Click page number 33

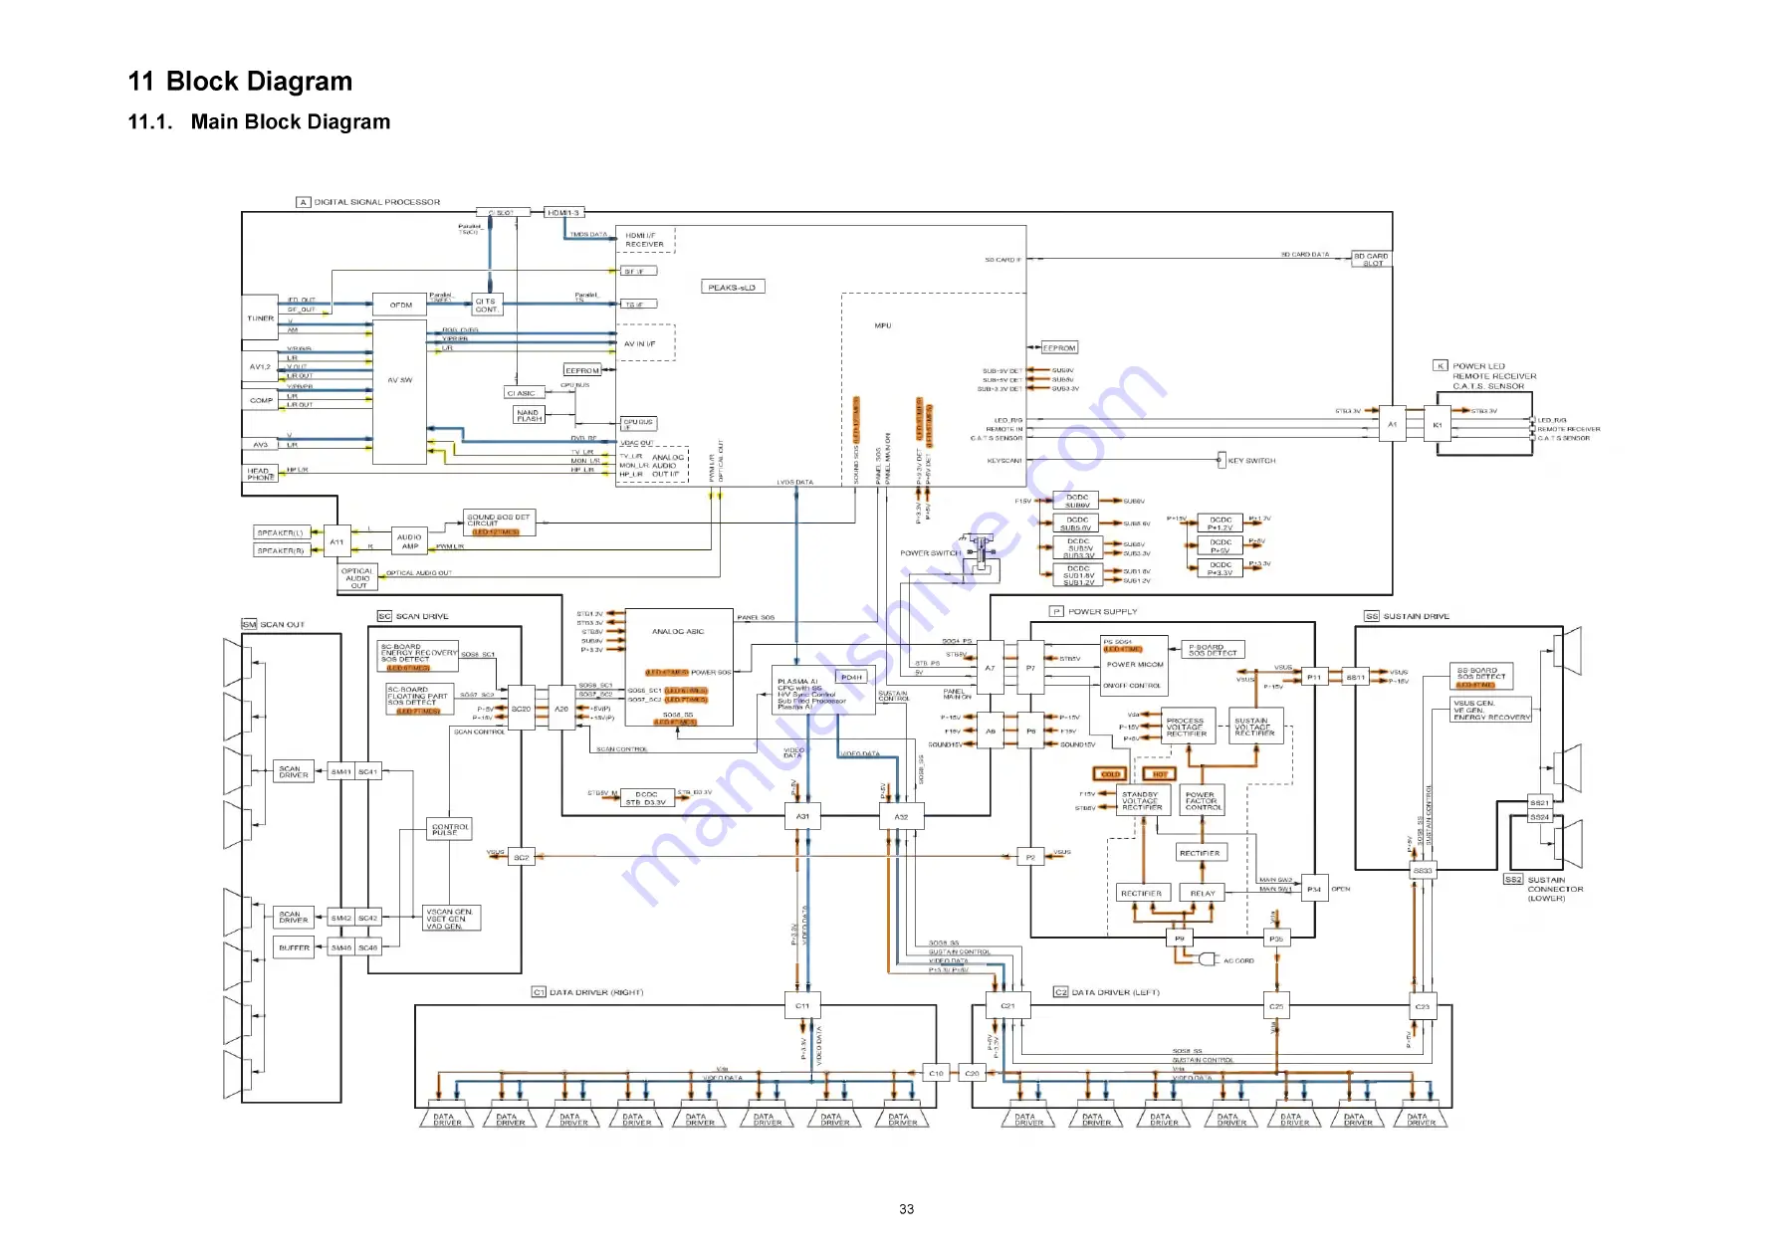906,1209
